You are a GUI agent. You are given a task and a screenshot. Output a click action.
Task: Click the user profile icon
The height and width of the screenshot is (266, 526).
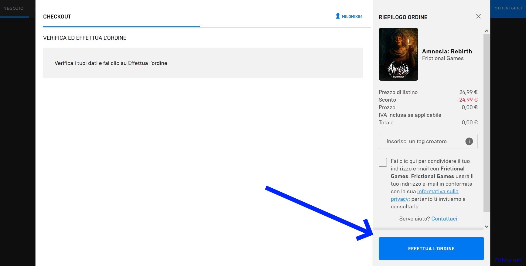[338, 16]
